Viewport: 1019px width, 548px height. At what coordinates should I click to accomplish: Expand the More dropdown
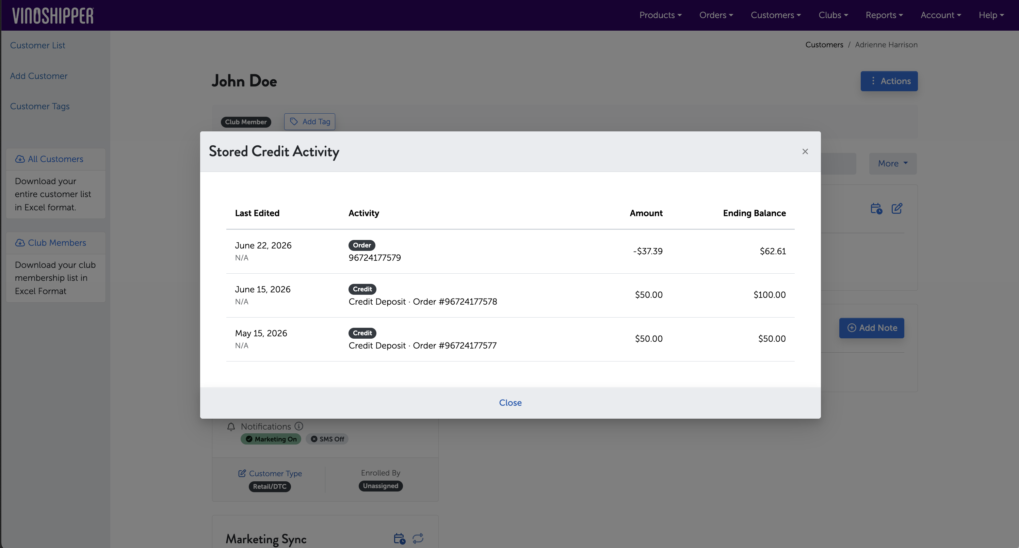(892, 163)
